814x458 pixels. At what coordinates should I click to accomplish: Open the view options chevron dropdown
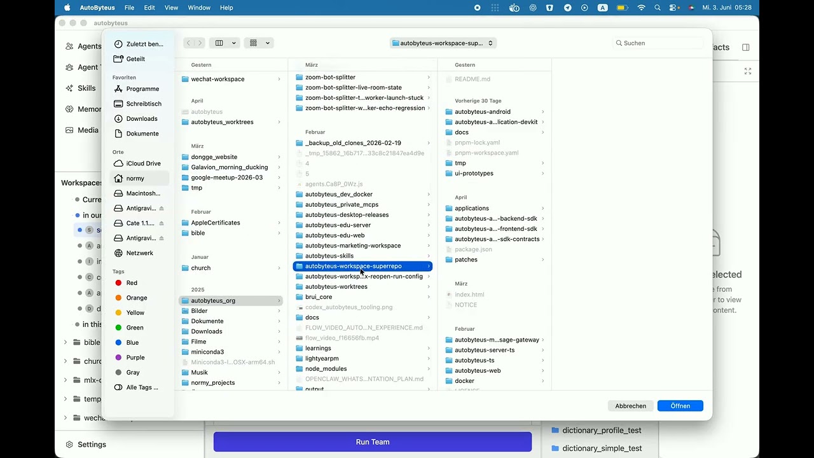click(234, 43)
